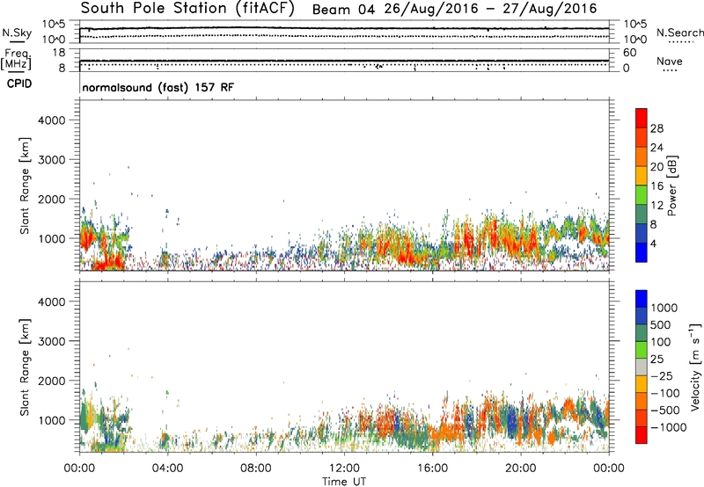Click the '12:00' time axis label
This screenshot has width=704, height=487.
[x=344, y=469]
